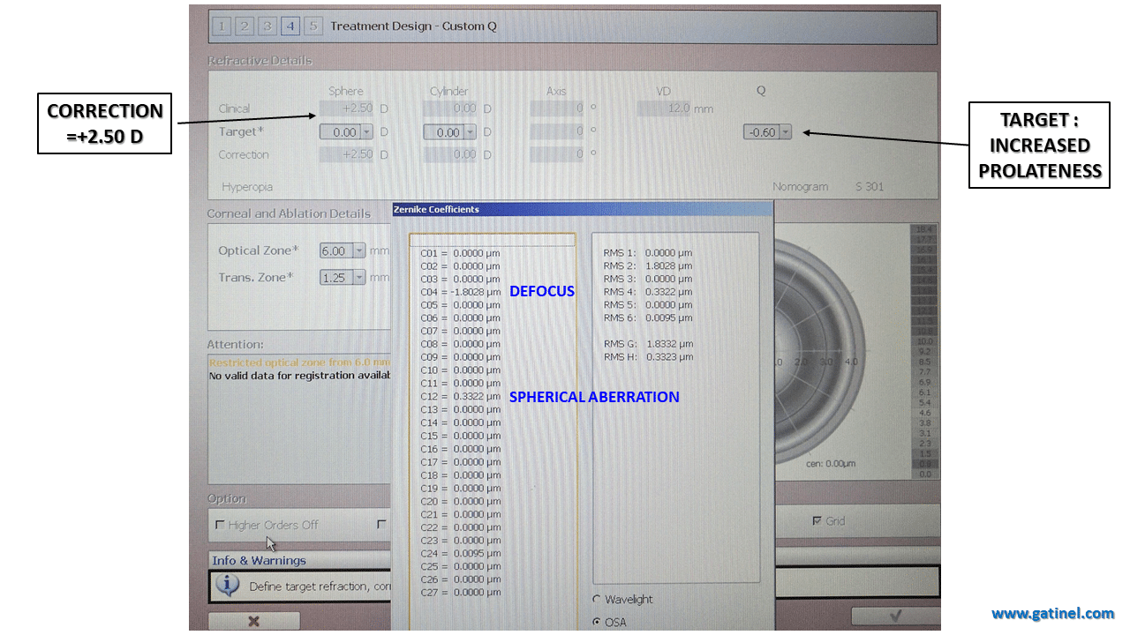Click the RMS 2: 1.8028 µm line
The width and height of the screenshot is (1130, 635).
(648, 265)
